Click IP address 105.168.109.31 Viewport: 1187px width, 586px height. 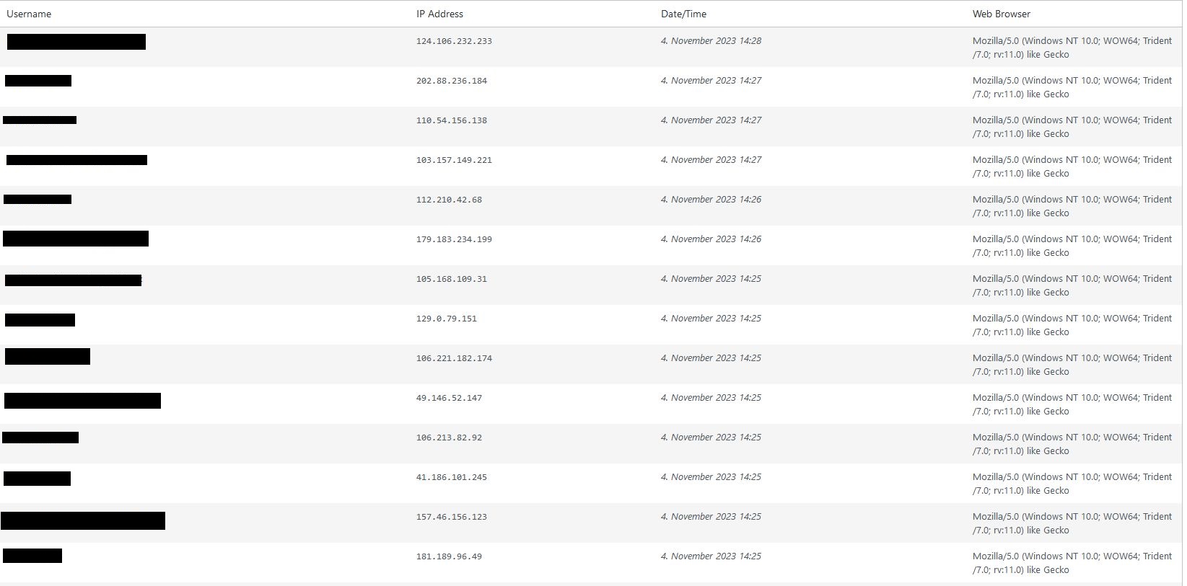(451, 279)
